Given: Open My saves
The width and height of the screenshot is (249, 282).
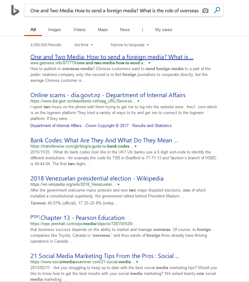Looking at the screenshot, I should pos(164,30).
